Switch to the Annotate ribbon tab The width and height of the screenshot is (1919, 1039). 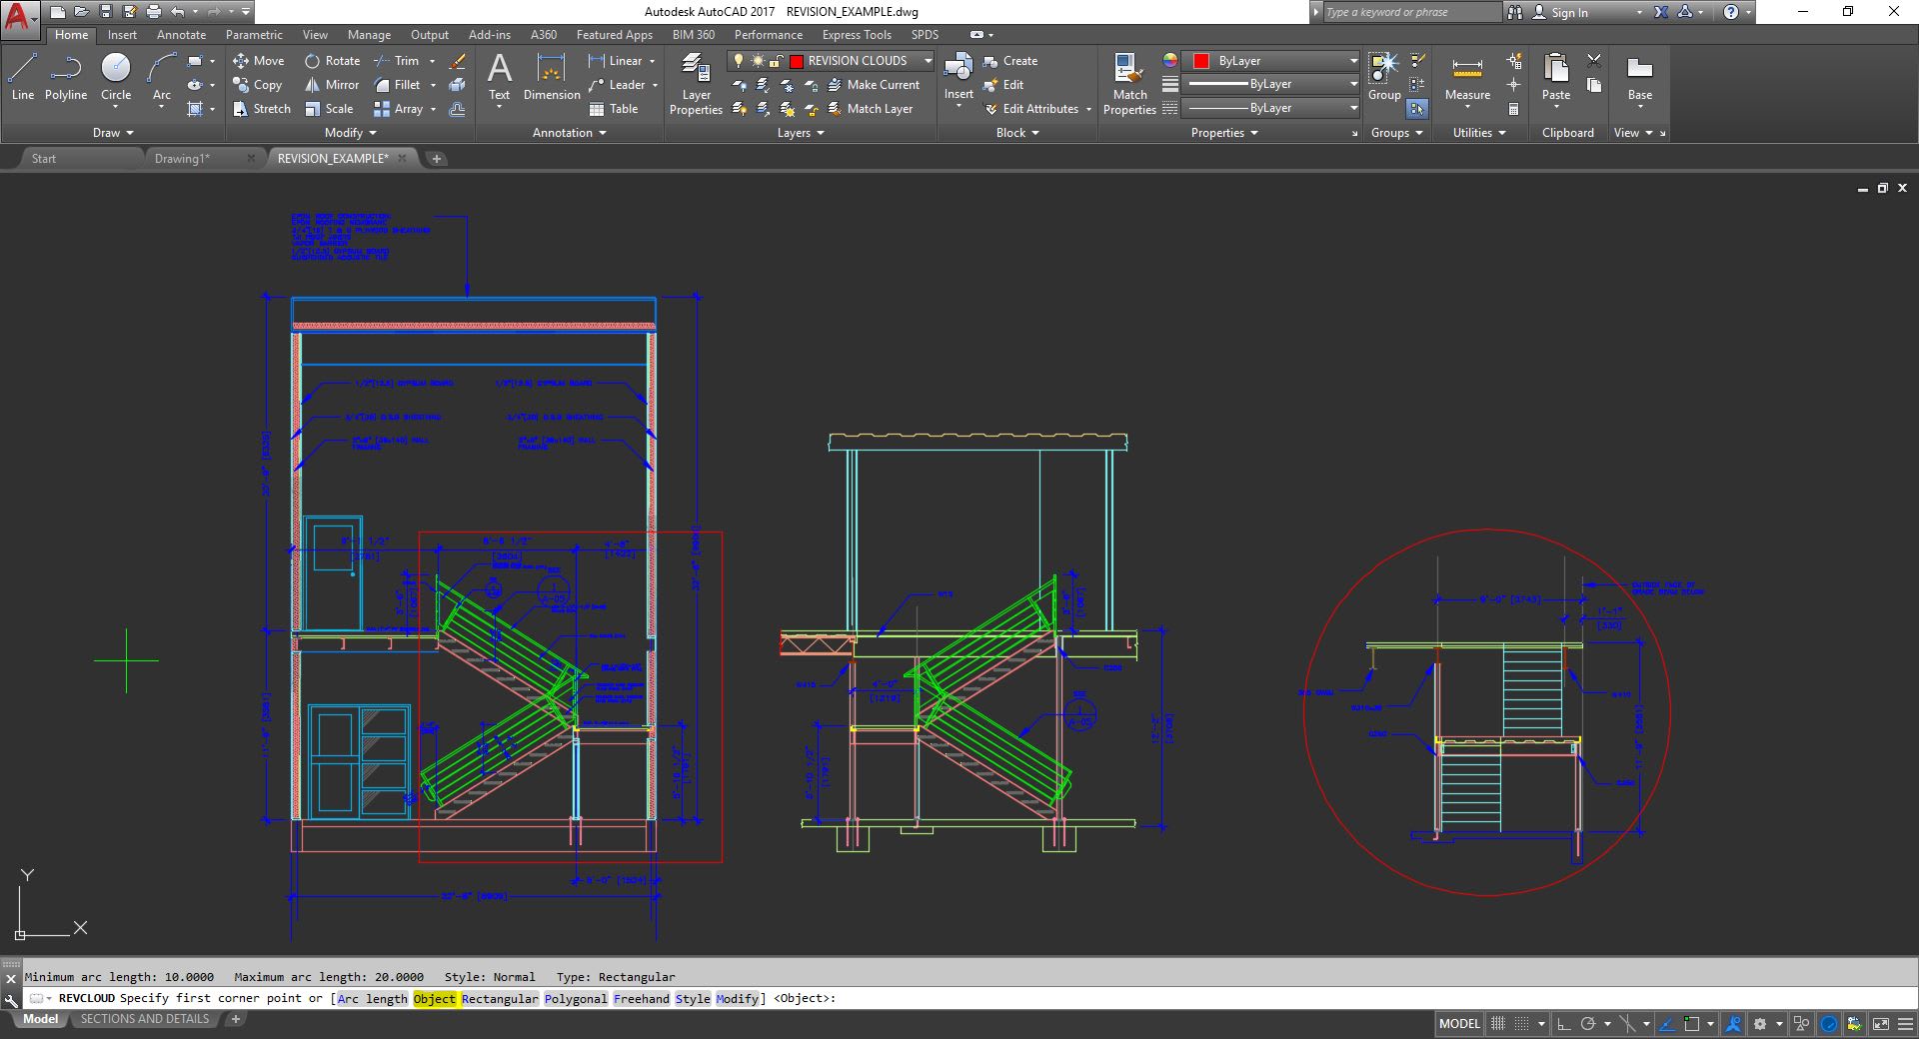(x=181, y=35)
